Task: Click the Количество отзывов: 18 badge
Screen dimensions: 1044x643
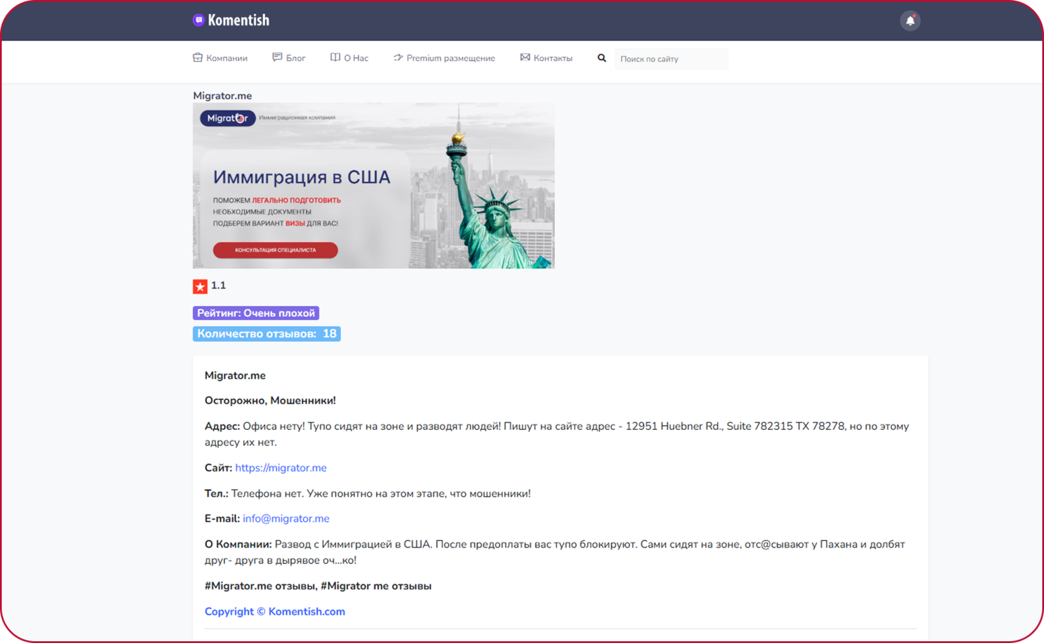Action: 267,334
